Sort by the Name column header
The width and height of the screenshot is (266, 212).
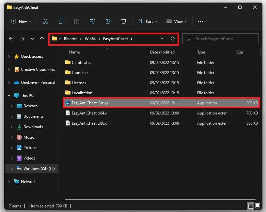(x=74, y=52)
